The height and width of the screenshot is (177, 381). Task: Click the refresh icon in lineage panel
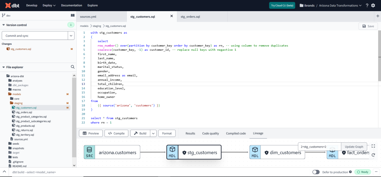[x=373, y=154]
